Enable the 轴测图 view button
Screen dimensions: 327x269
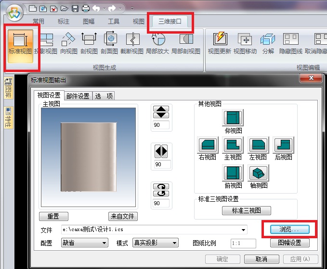tap(259, 173)
